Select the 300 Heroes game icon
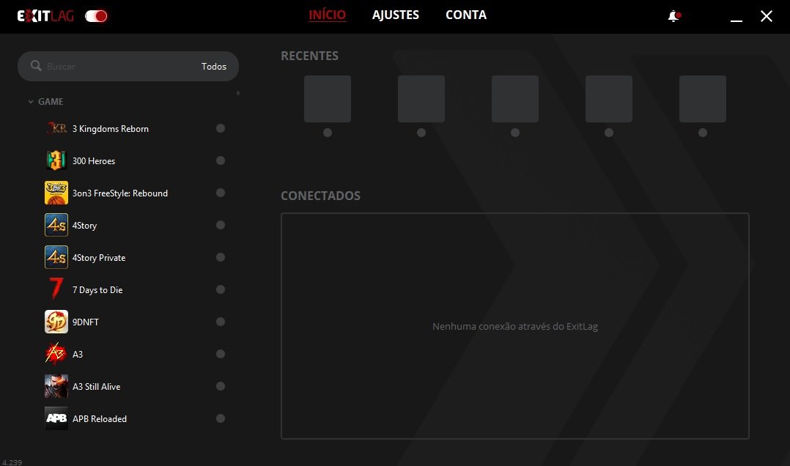The height and width of the screenshot is (466, 790). coord(56,161)
